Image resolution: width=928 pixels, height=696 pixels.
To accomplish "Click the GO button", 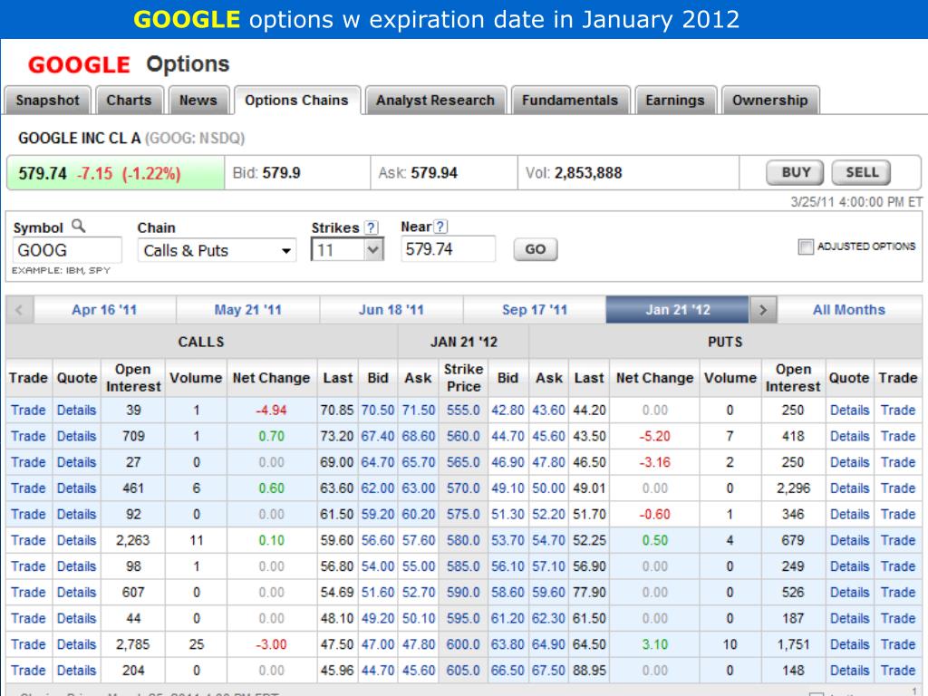I will tap(535, 249).
